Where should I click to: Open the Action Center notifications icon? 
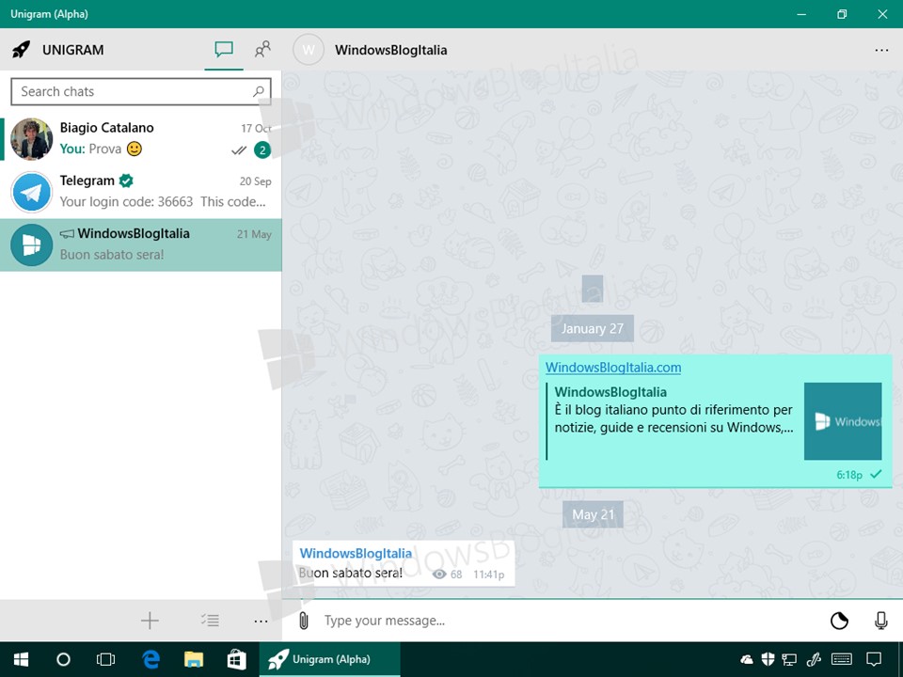click(874, 659)
